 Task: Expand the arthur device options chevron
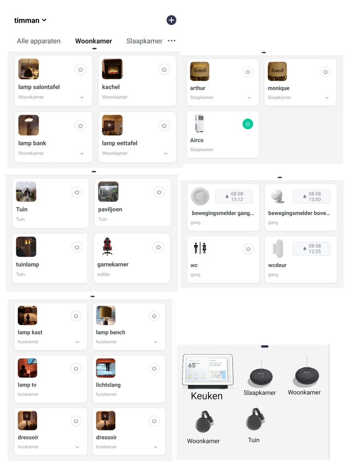(249, 98)
